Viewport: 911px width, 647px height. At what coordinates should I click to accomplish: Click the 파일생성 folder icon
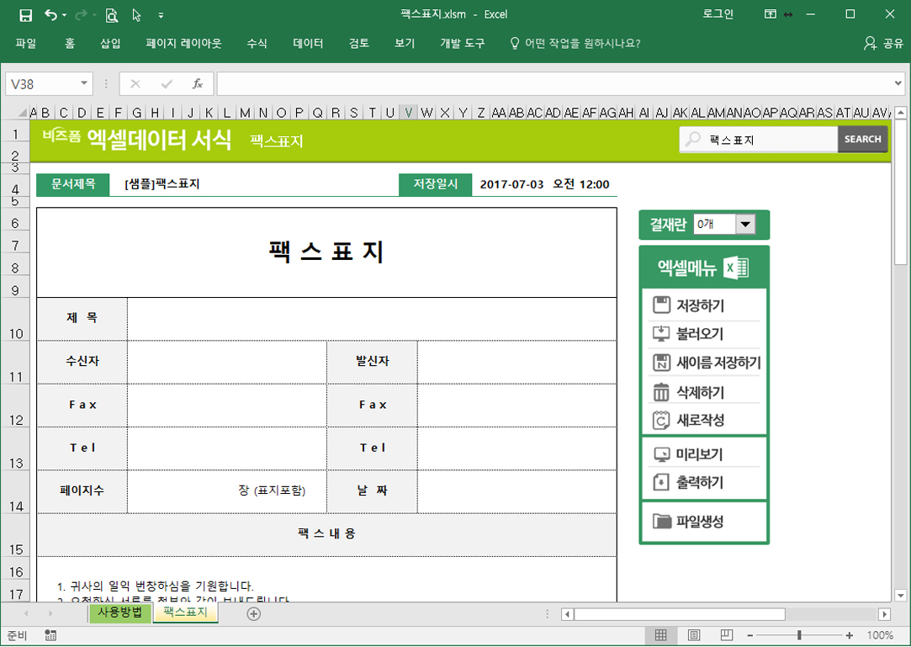pyautogui.click(x=663, y=522)
